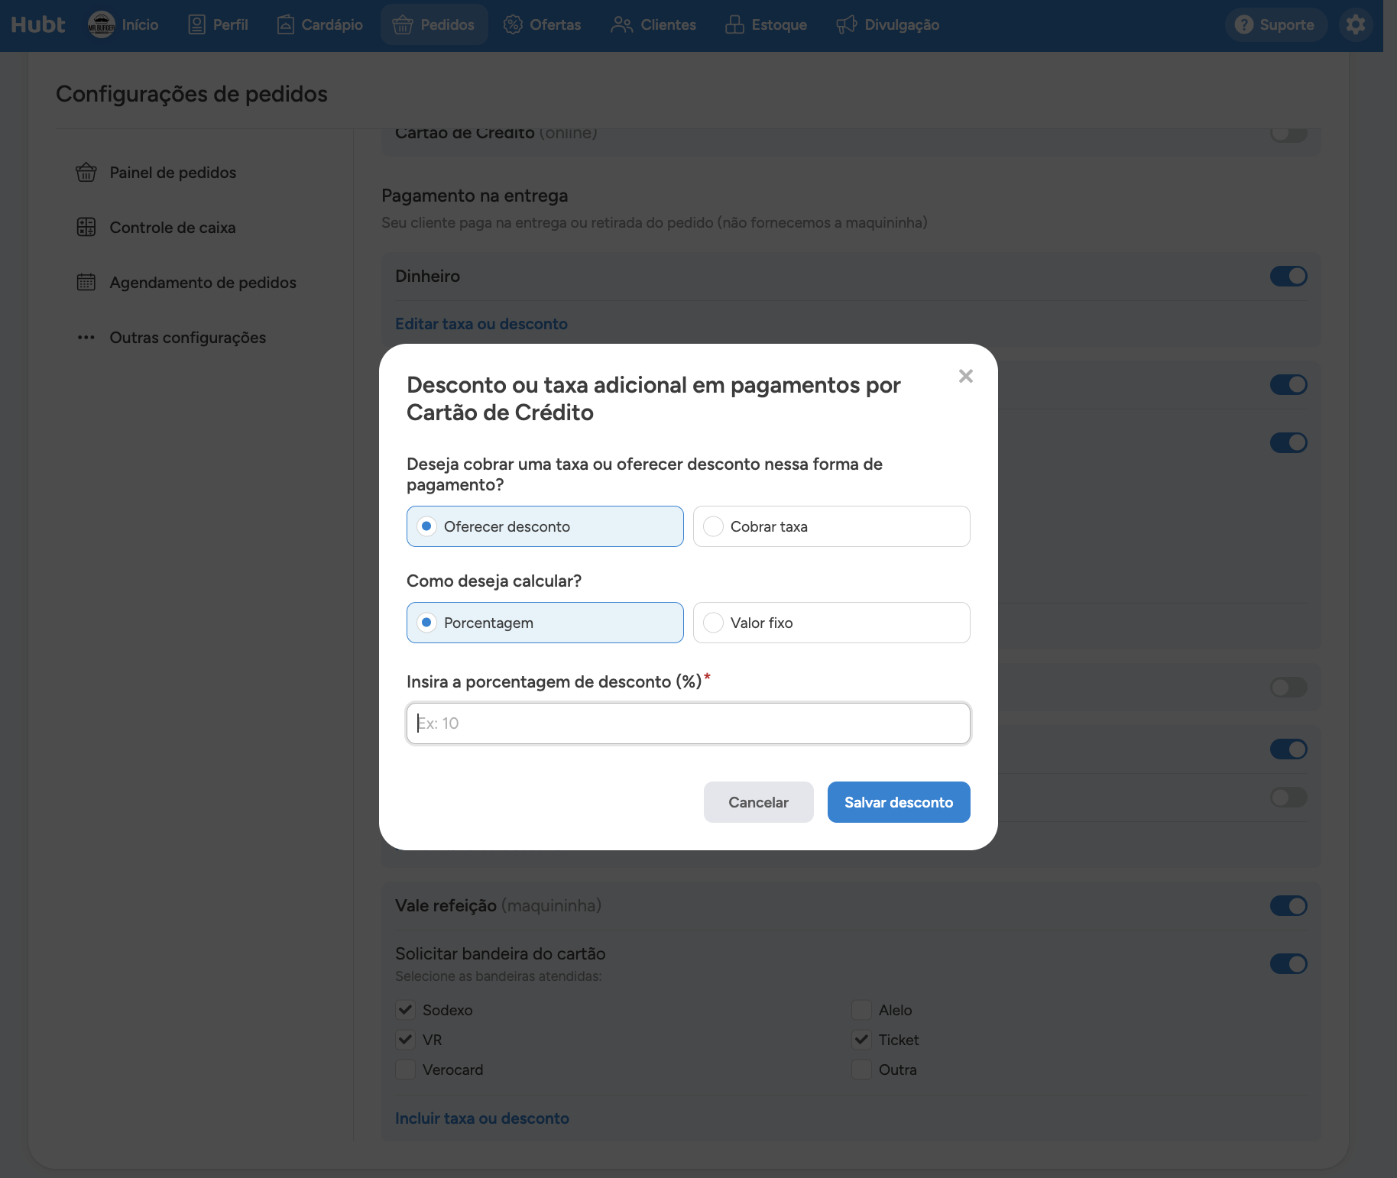
Task: Go to the Cardápio section
Action: coord(319,24)
